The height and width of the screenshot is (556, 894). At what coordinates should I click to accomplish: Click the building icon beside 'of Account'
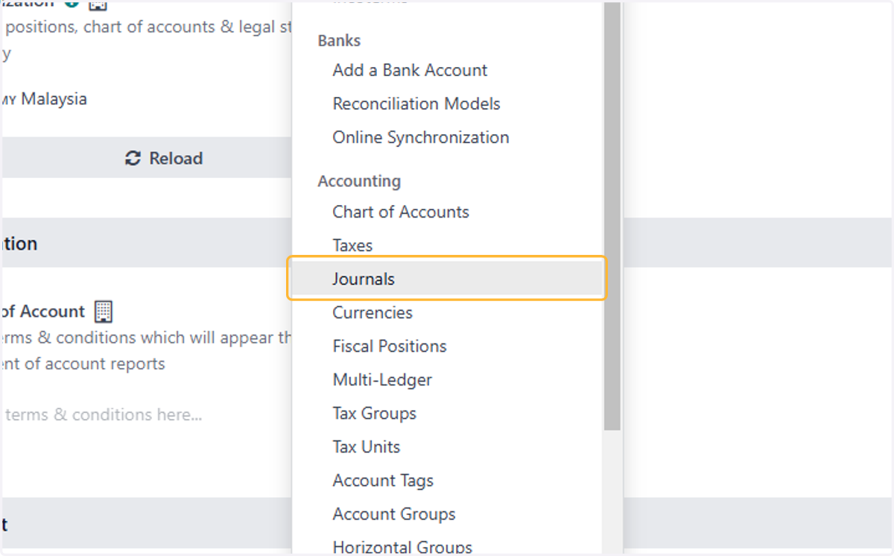click(x=104, y=312)
